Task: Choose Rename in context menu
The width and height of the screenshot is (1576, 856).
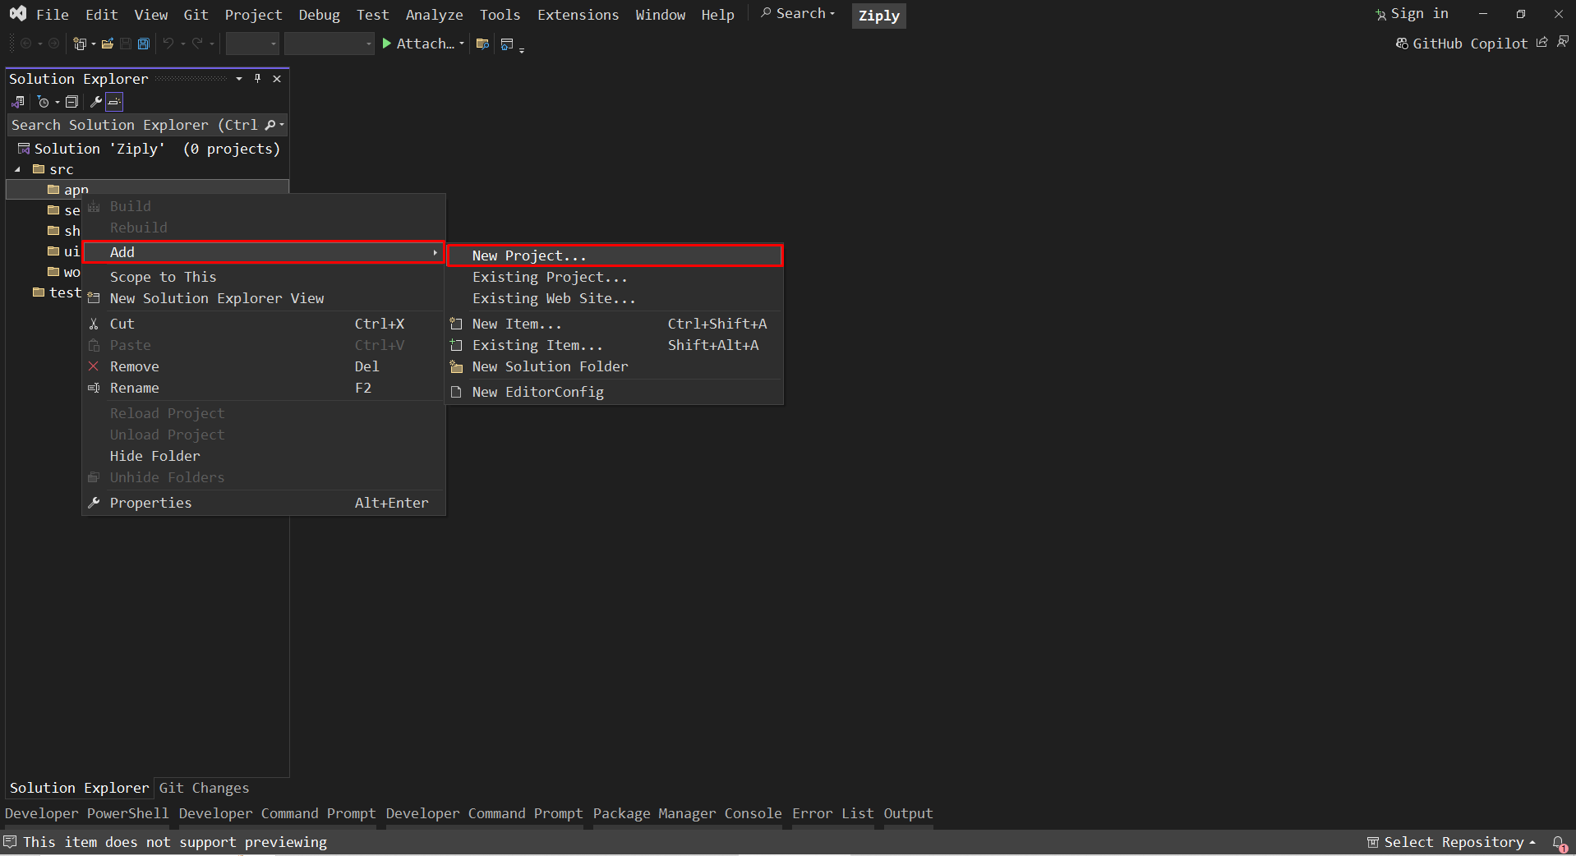Action: [264, 388]
